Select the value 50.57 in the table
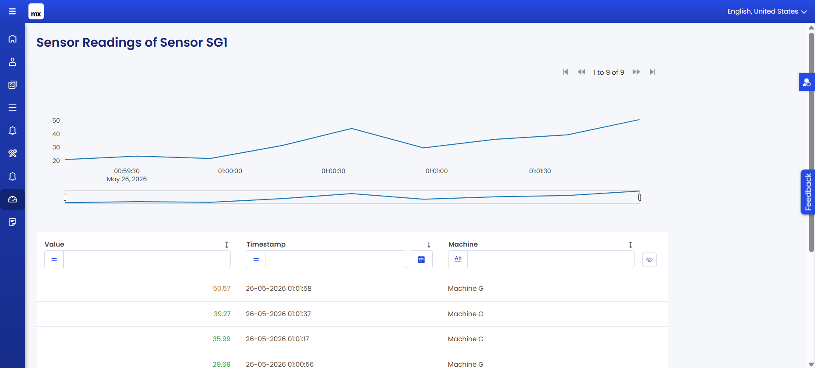The height and width of the screenshot is (368, 815). click(x=222, y=289)
